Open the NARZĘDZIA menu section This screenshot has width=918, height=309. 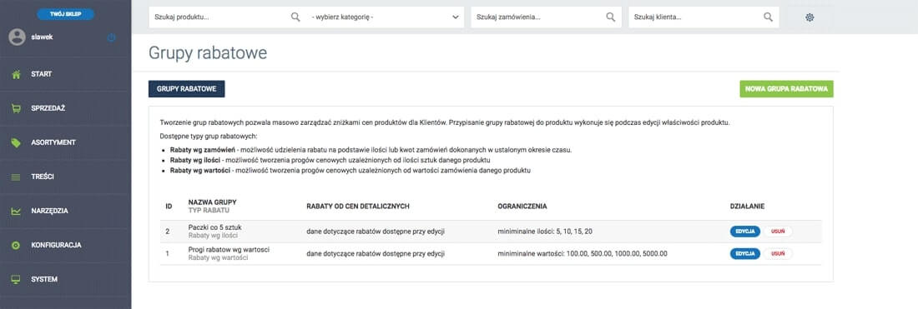pyautogui.click(x=66, y=211)
